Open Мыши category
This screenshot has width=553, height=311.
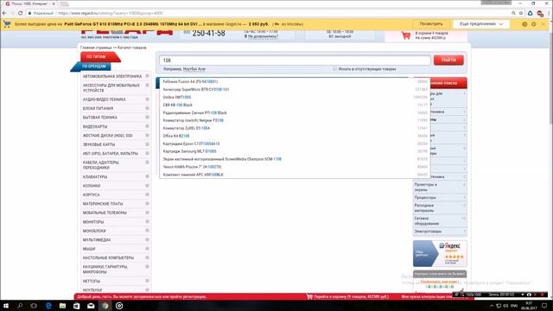[89, 249]
